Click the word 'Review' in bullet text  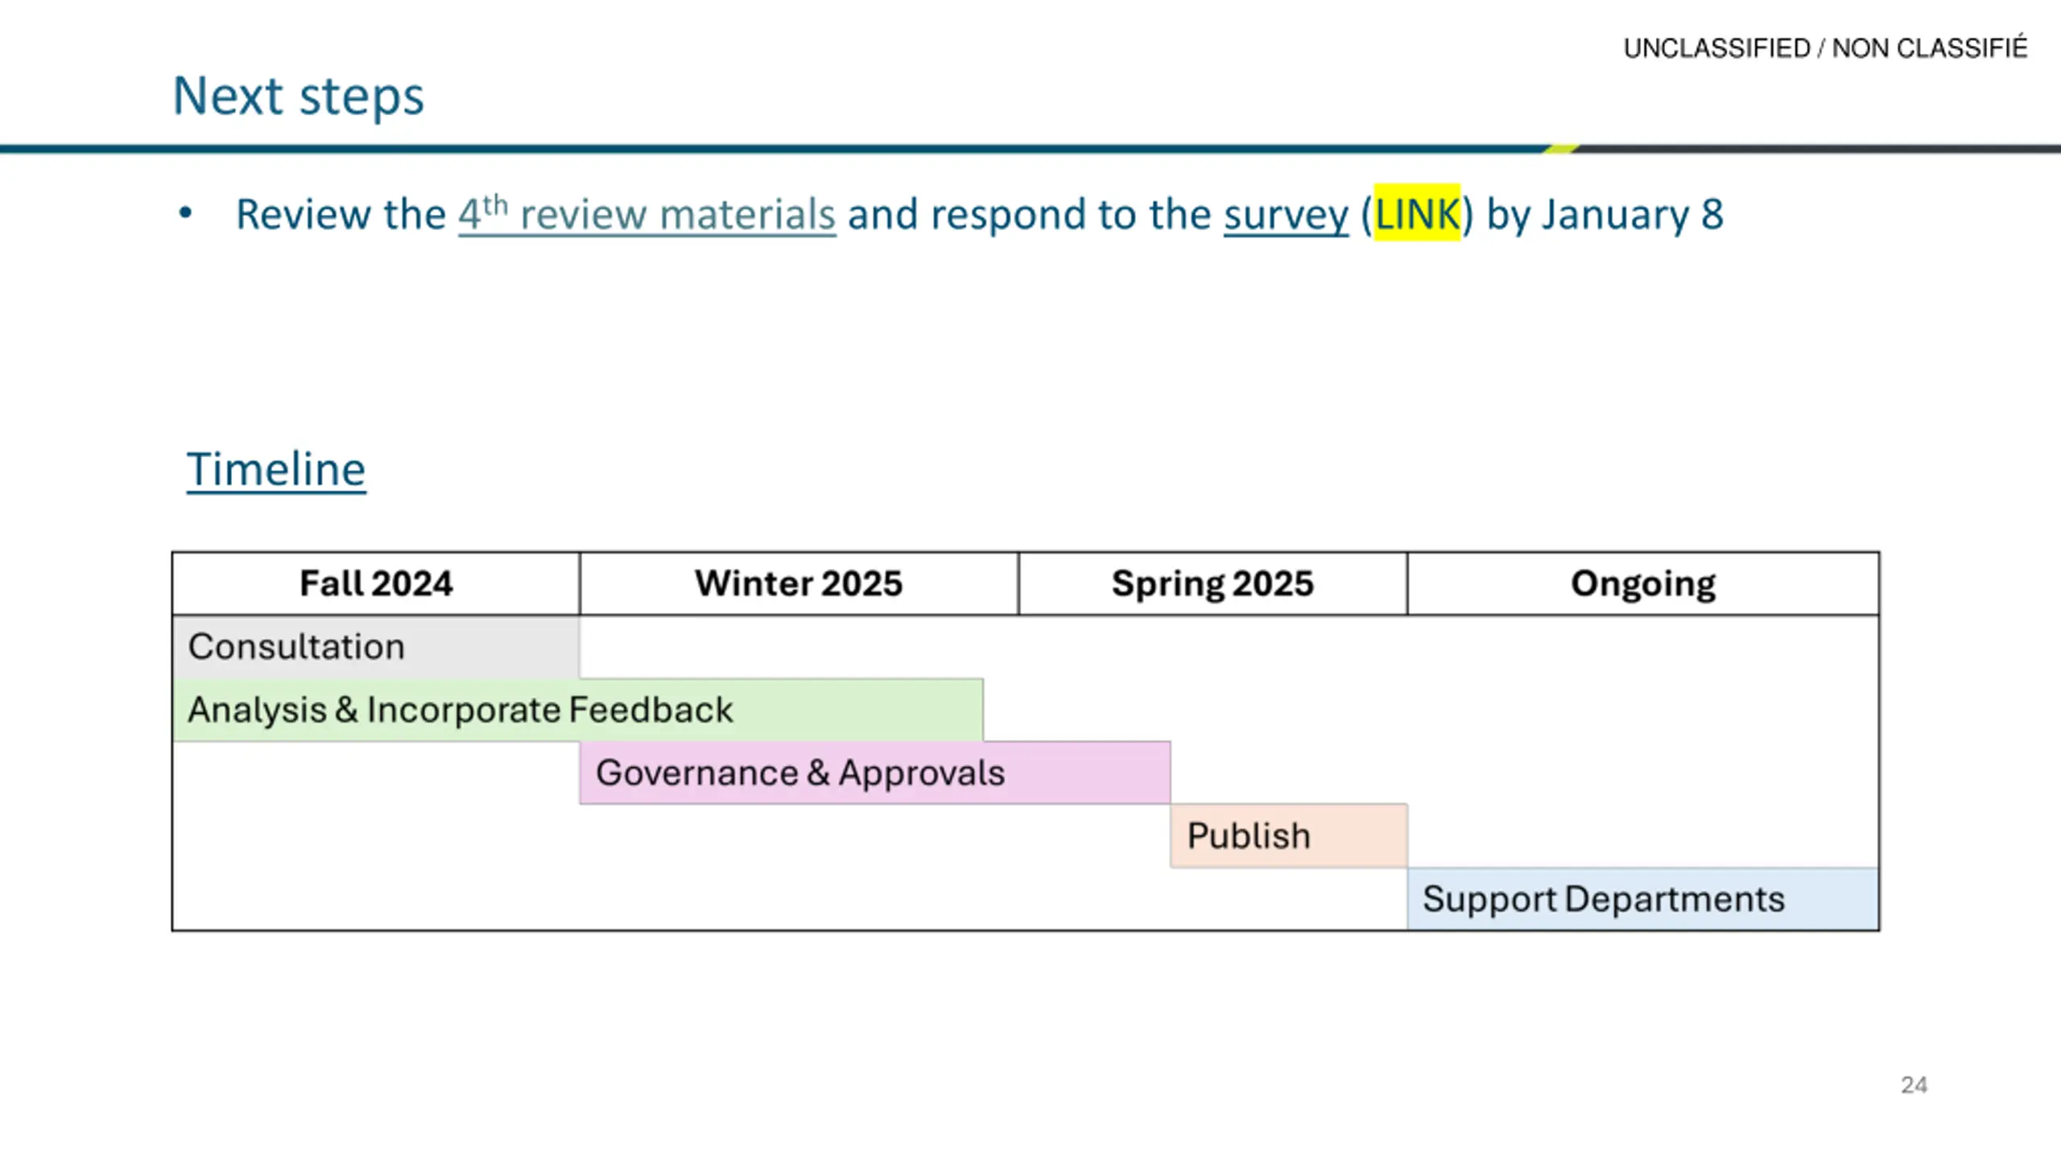pyautogui.click(x=303, y=214)
